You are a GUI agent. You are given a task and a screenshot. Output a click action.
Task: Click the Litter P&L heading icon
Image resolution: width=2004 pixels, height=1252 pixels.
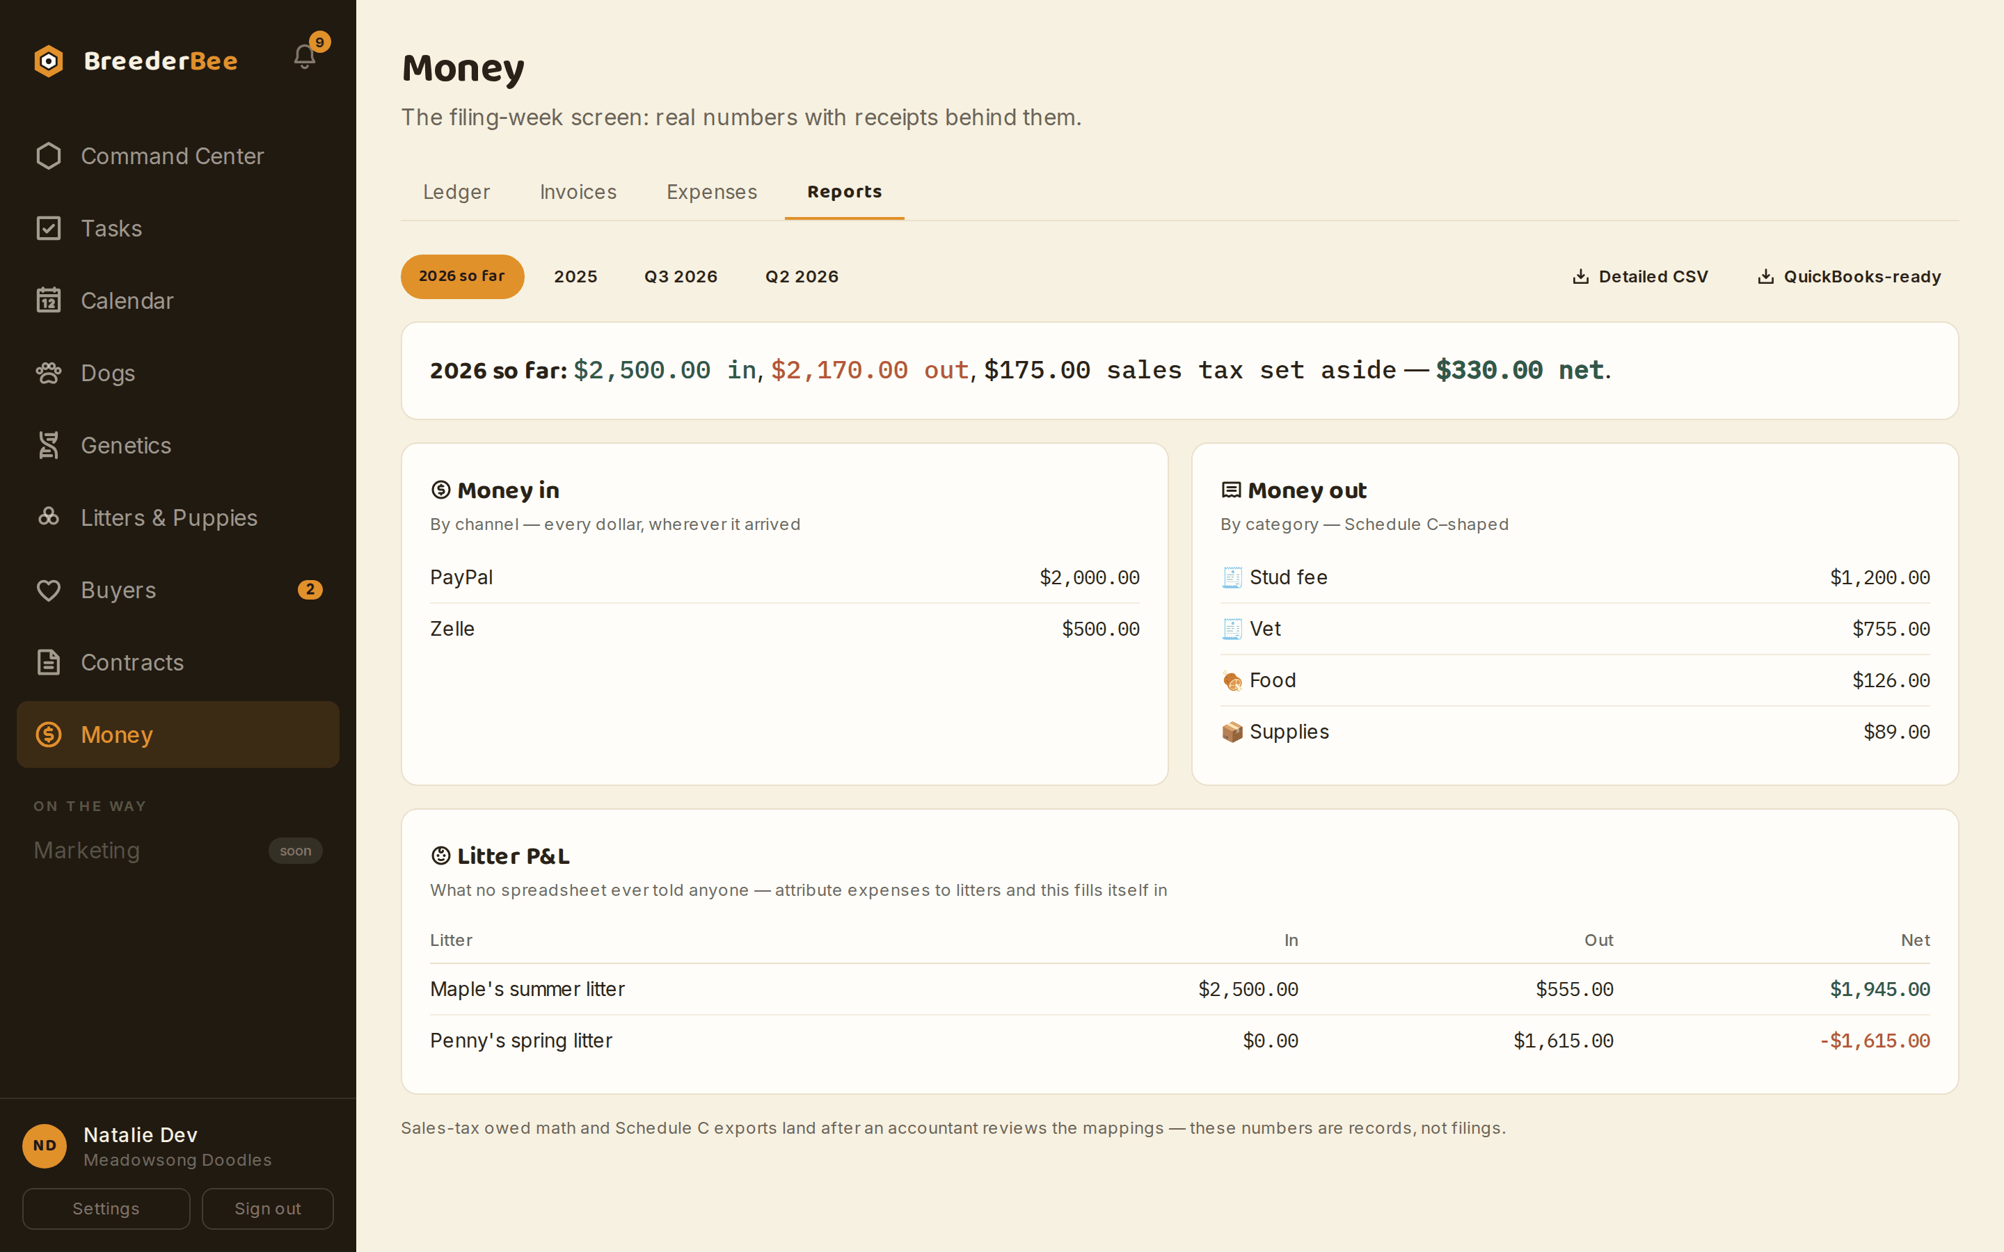tap(440, 856)
